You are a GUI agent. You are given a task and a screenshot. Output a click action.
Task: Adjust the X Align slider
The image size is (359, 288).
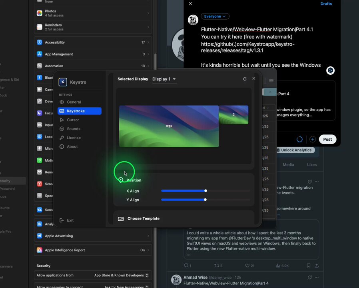coord(205,191)
